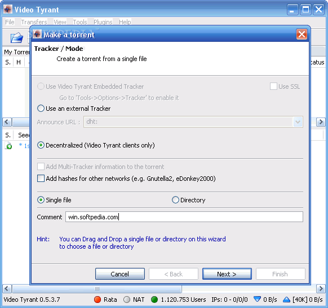Open the Tools menu
This screenshot has width=328, height=308.
[x=80, y=22]
